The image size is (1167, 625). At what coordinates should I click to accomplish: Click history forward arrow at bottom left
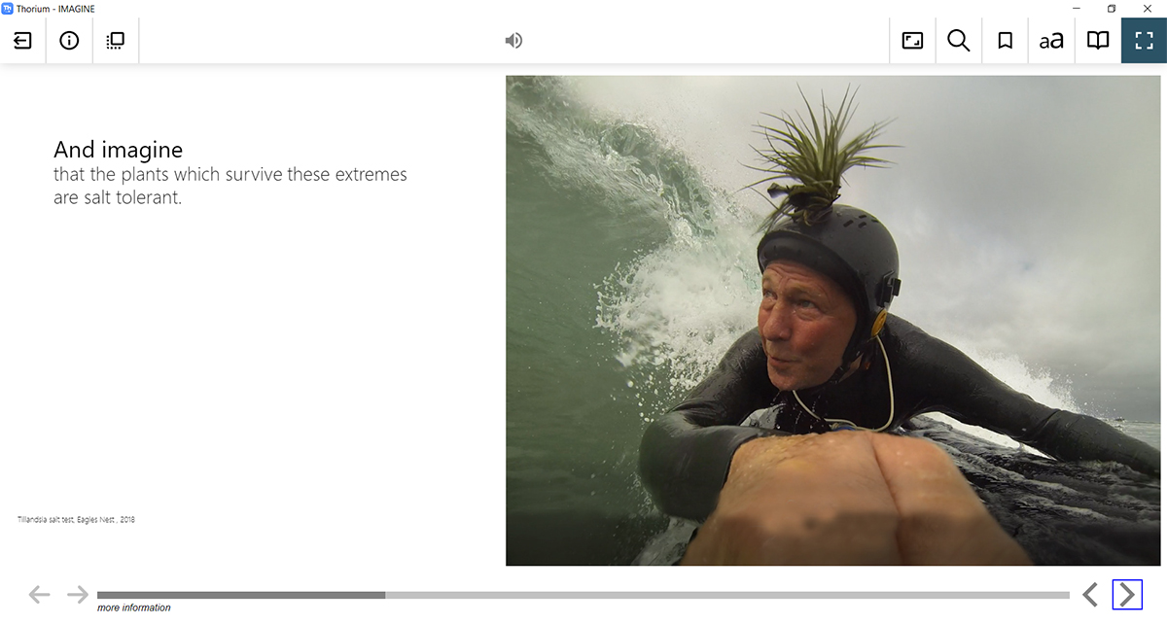coord(78,594)
